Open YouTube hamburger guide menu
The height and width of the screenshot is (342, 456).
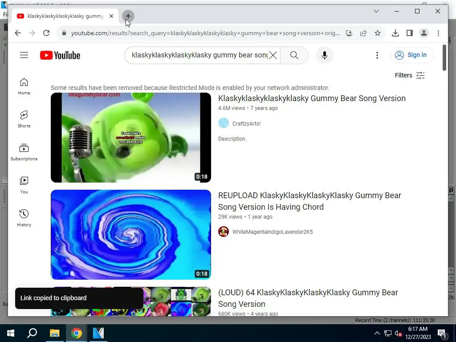coord(24,55)
